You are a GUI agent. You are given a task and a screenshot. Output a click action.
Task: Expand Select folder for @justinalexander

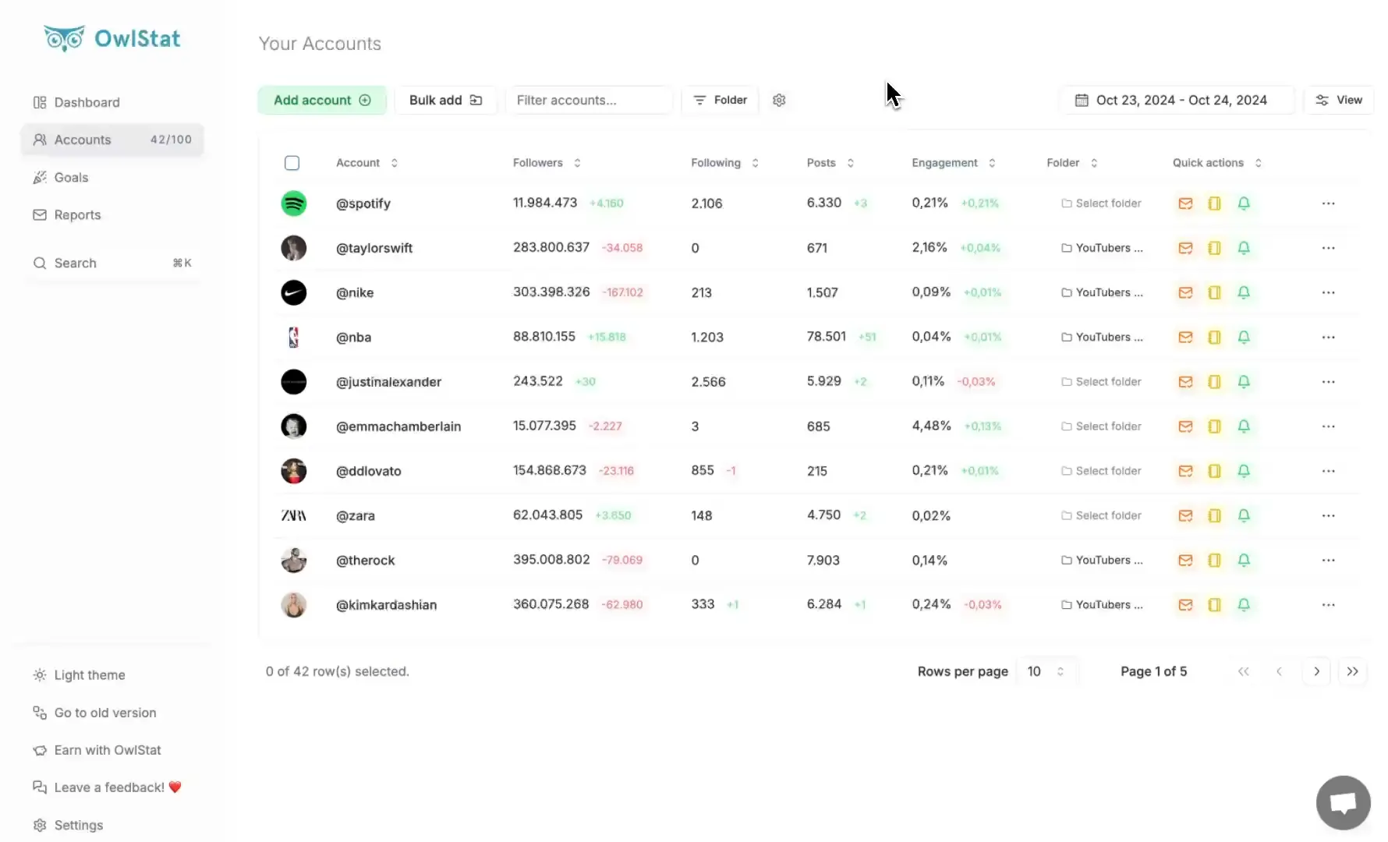point(1101,382)
